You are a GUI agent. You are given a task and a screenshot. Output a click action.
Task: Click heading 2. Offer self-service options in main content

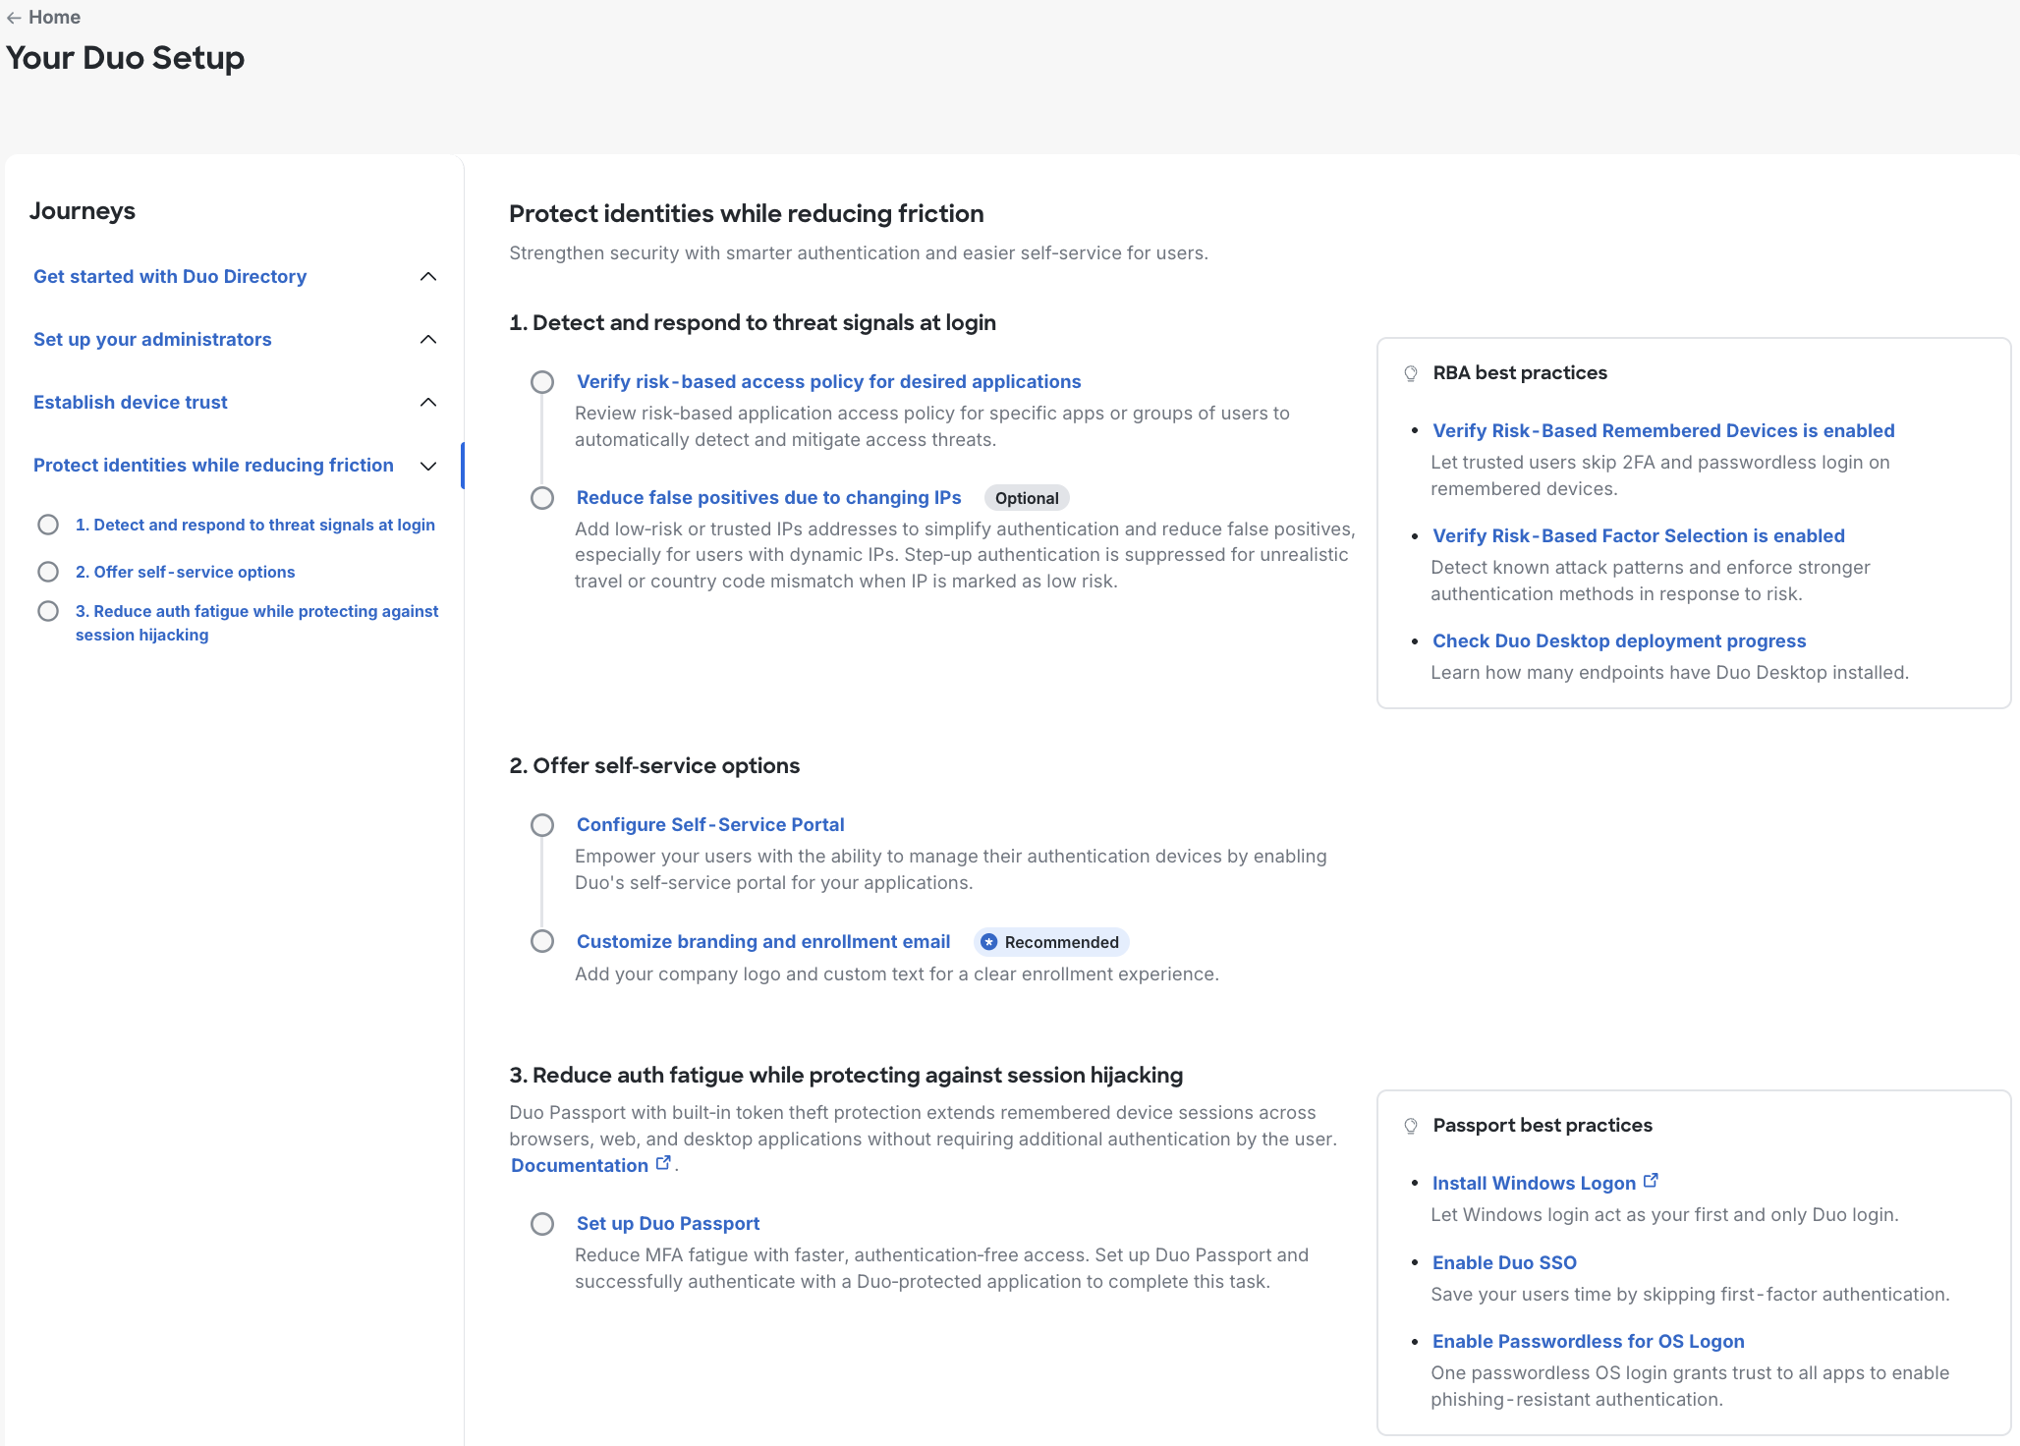[x=654, y=766]
